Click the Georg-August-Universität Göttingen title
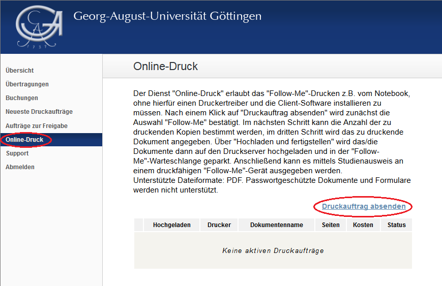The image size is (442, 286). coord(167,16)
